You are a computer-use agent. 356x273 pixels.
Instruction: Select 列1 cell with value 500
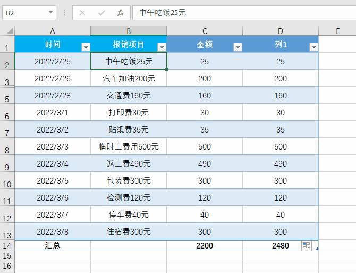tap(281, 146)
